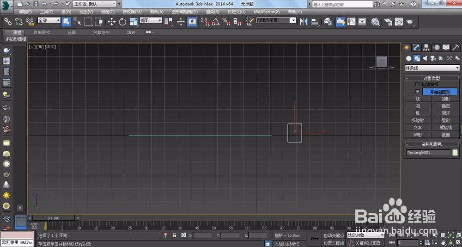462x247 pixels.
Task: Click the 矩形 shape button
Action: (446, 99)
